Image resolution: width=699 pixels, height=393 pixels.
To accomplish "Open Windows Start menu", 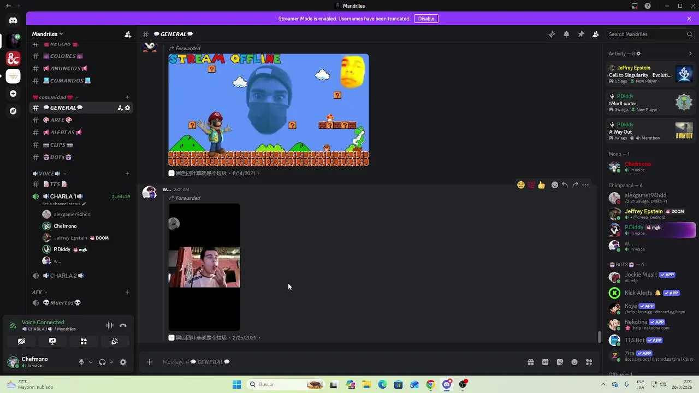I will tap(236, 384).
